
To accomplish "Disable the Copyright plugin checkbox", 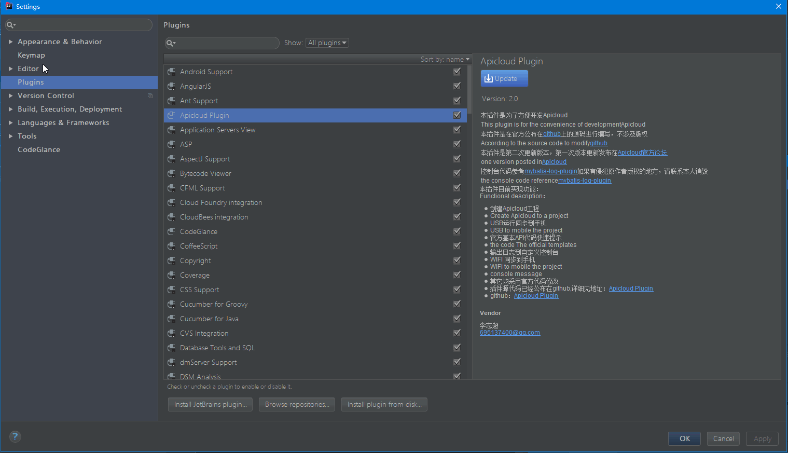I will click(457, 260).
